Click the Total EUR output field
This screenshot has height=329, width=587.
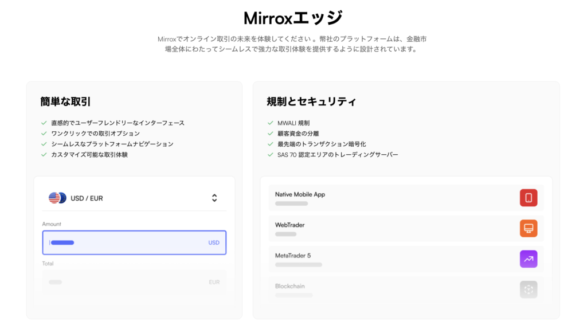[134, 282]
